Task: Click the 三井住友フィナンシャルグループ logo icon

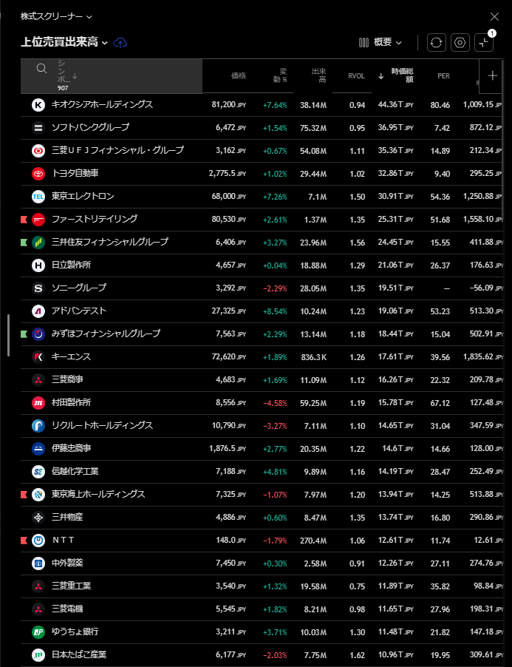Action: pyautogui.click(x=38, y=243)
